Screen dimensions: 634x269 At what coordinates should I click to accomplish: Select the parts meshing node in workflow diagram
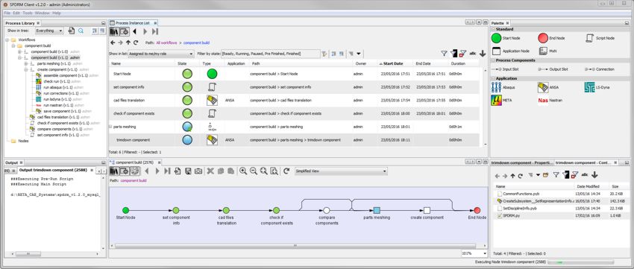pos(377,210)
